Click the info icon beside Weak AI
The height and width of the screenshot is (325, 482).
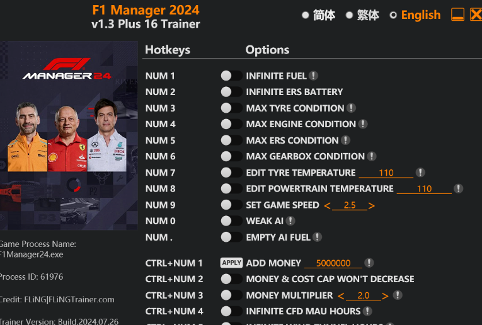(x=290, y=221)
